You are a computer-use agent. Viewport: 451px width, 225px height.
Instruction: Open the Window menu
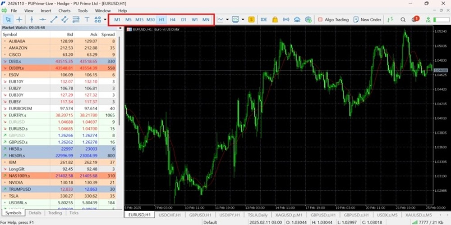pyautogui.click(x=103, y=11)
